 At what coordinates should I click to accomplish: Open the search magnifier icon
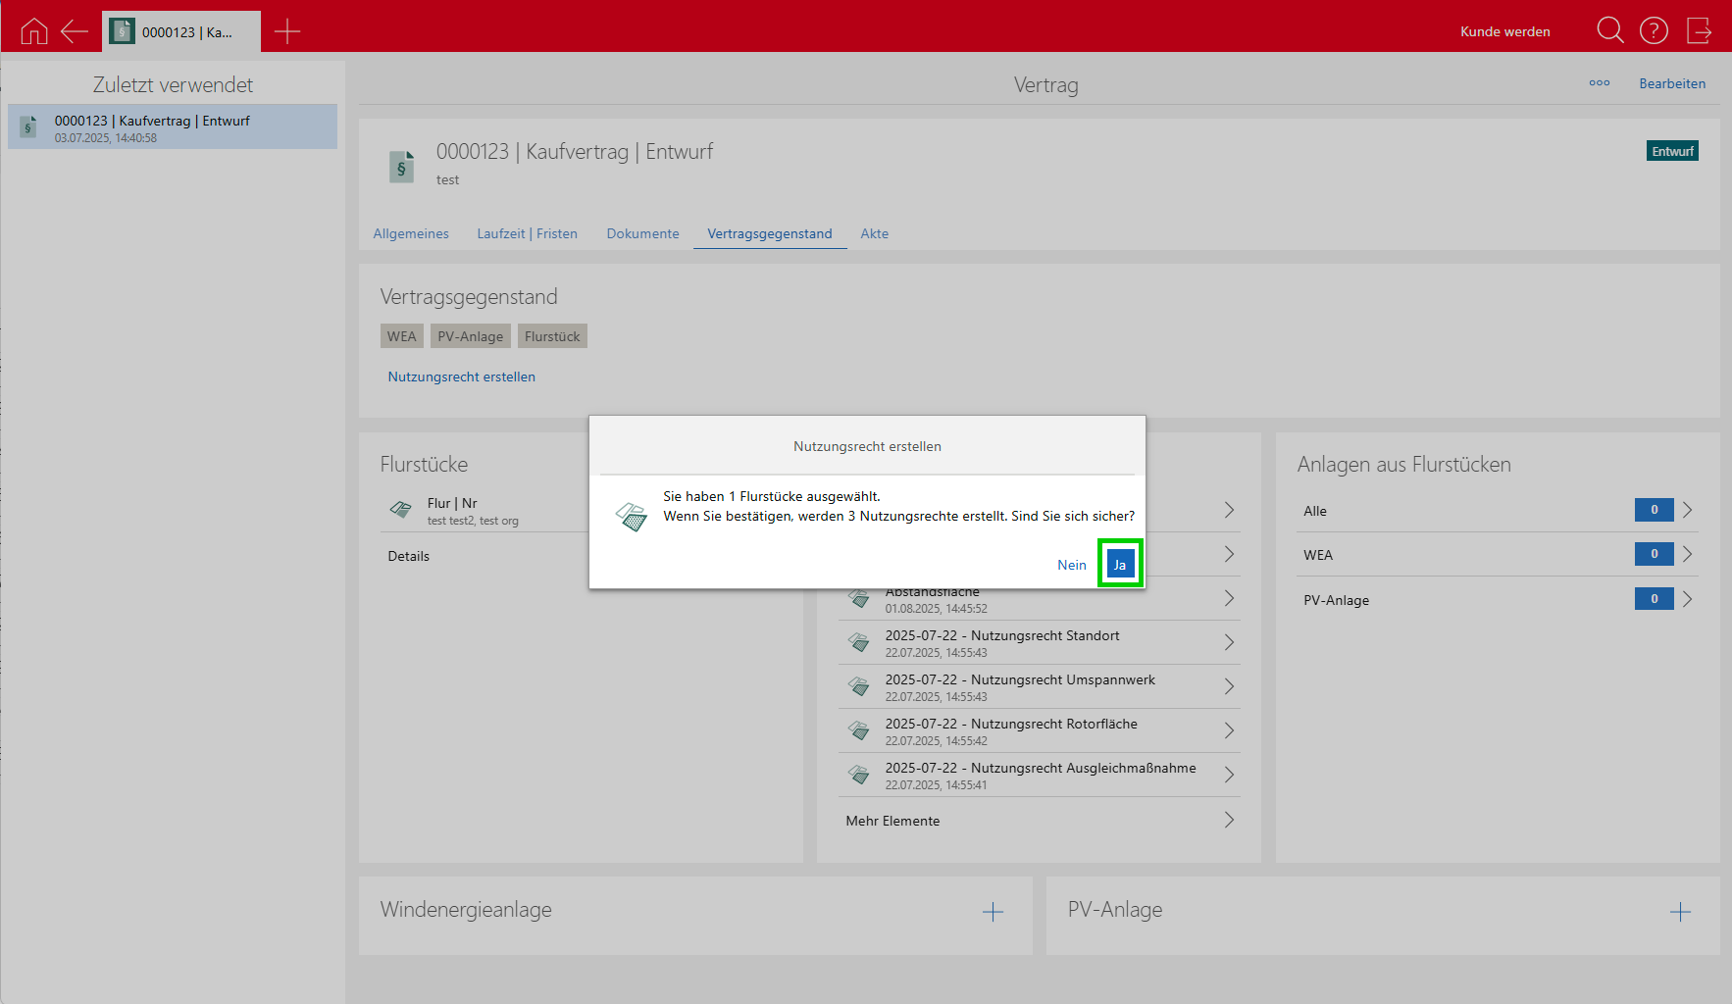click(1609, 30)
